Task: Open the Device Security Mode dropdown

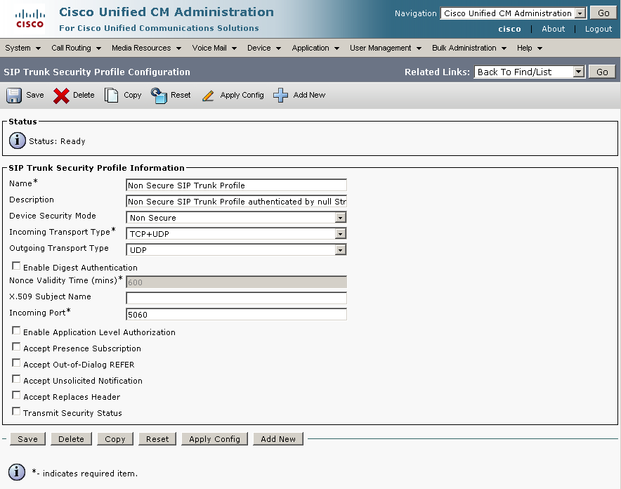Action: click(236, 218)
